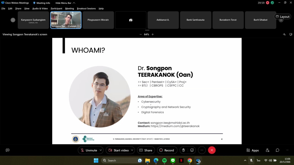This screenshot has width=294, height=165.
Task: Open the Layout options
Action: 282,16
